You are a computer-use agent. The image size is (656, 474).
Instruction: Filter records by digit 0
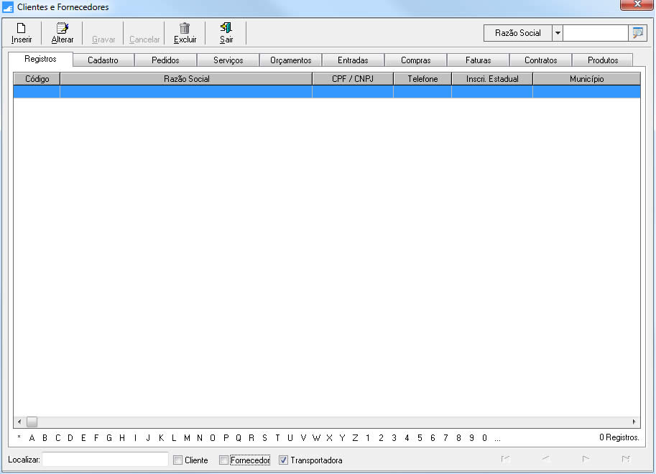[x=484, y=438]
